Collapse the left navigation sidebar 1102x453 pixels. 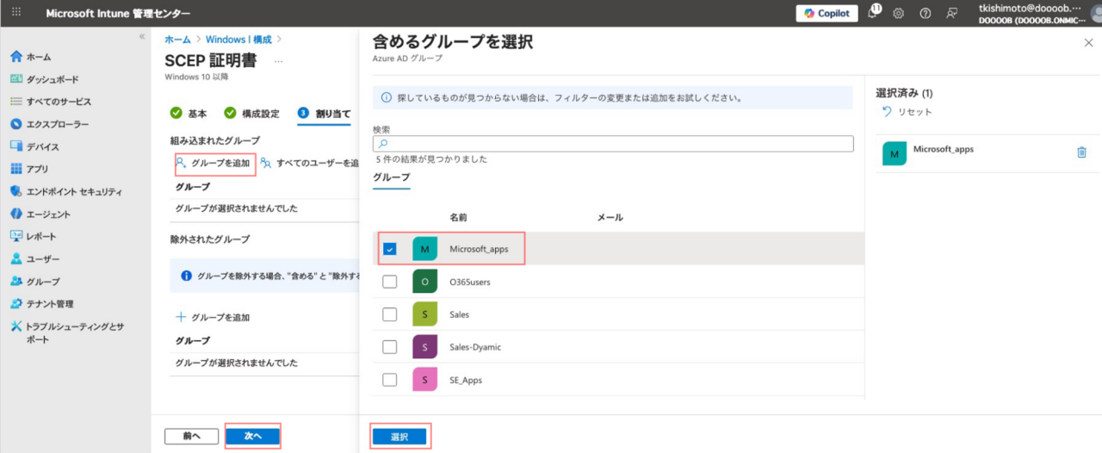tap(142, 36)
